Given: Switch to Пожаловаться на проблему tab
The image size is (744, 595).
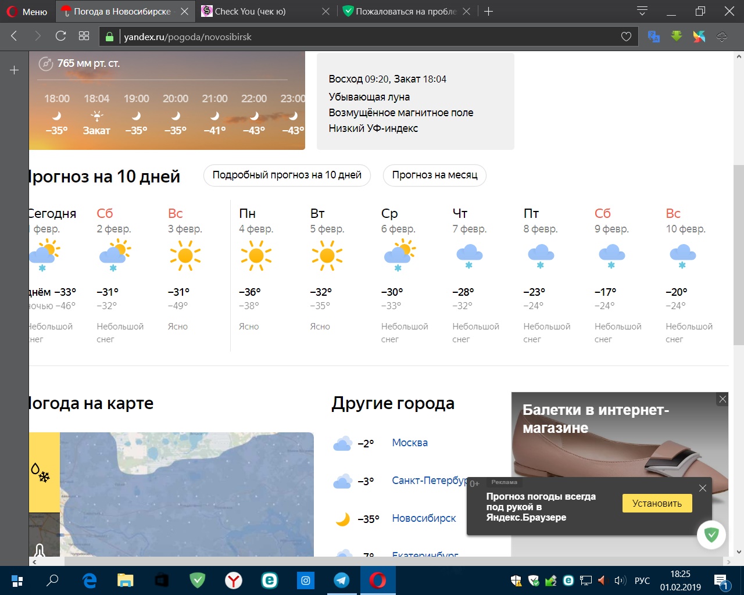Looking at the screenshot, I should point(406,11).
